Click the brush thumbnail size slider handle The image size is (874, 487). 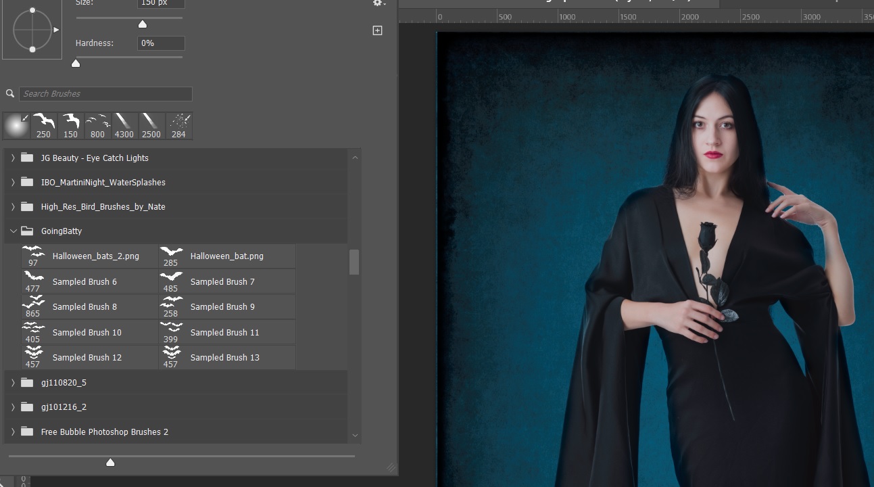click(x=110, y=463)
